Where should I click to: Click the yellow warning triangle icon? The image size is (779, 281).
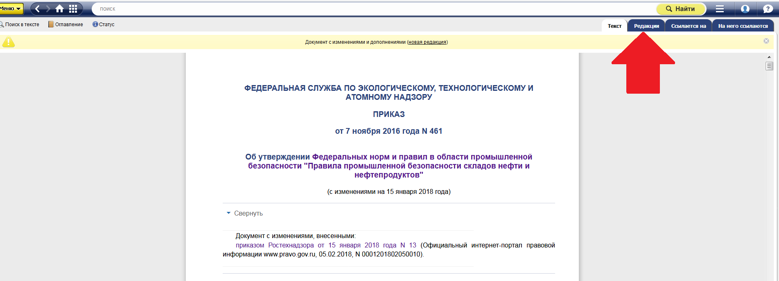[x=8, y=42]
